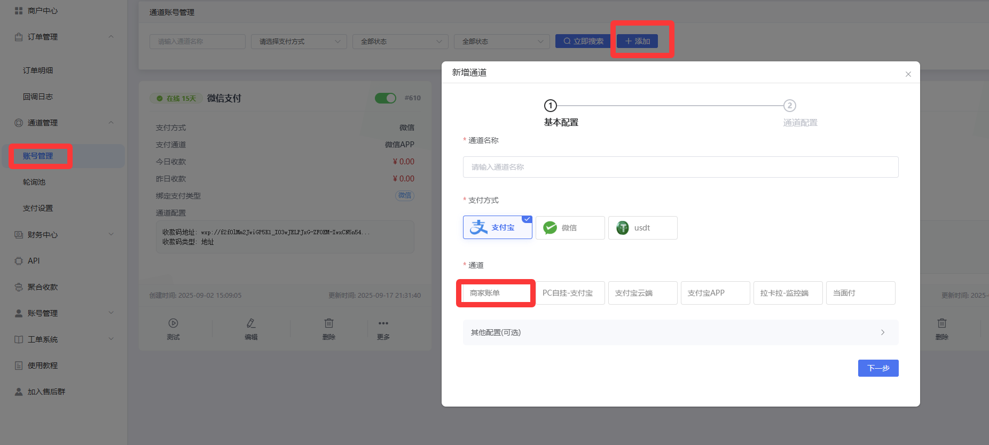Toggle the WeChat Pay channel switch off
This screenshot has height=445, width=989.
[x=386, y=98]
